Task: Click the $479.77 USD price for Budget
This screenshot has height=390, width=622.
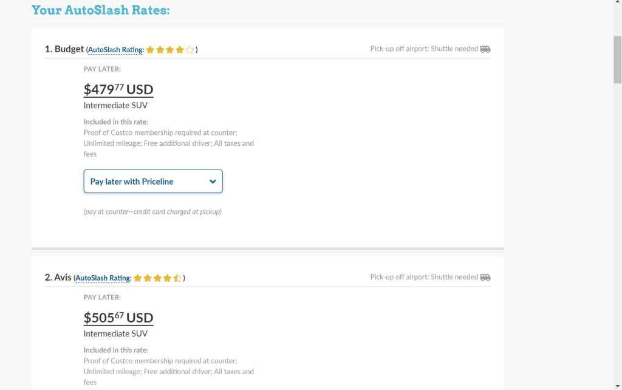Action: pyautogui.click(x=118, y=89)
